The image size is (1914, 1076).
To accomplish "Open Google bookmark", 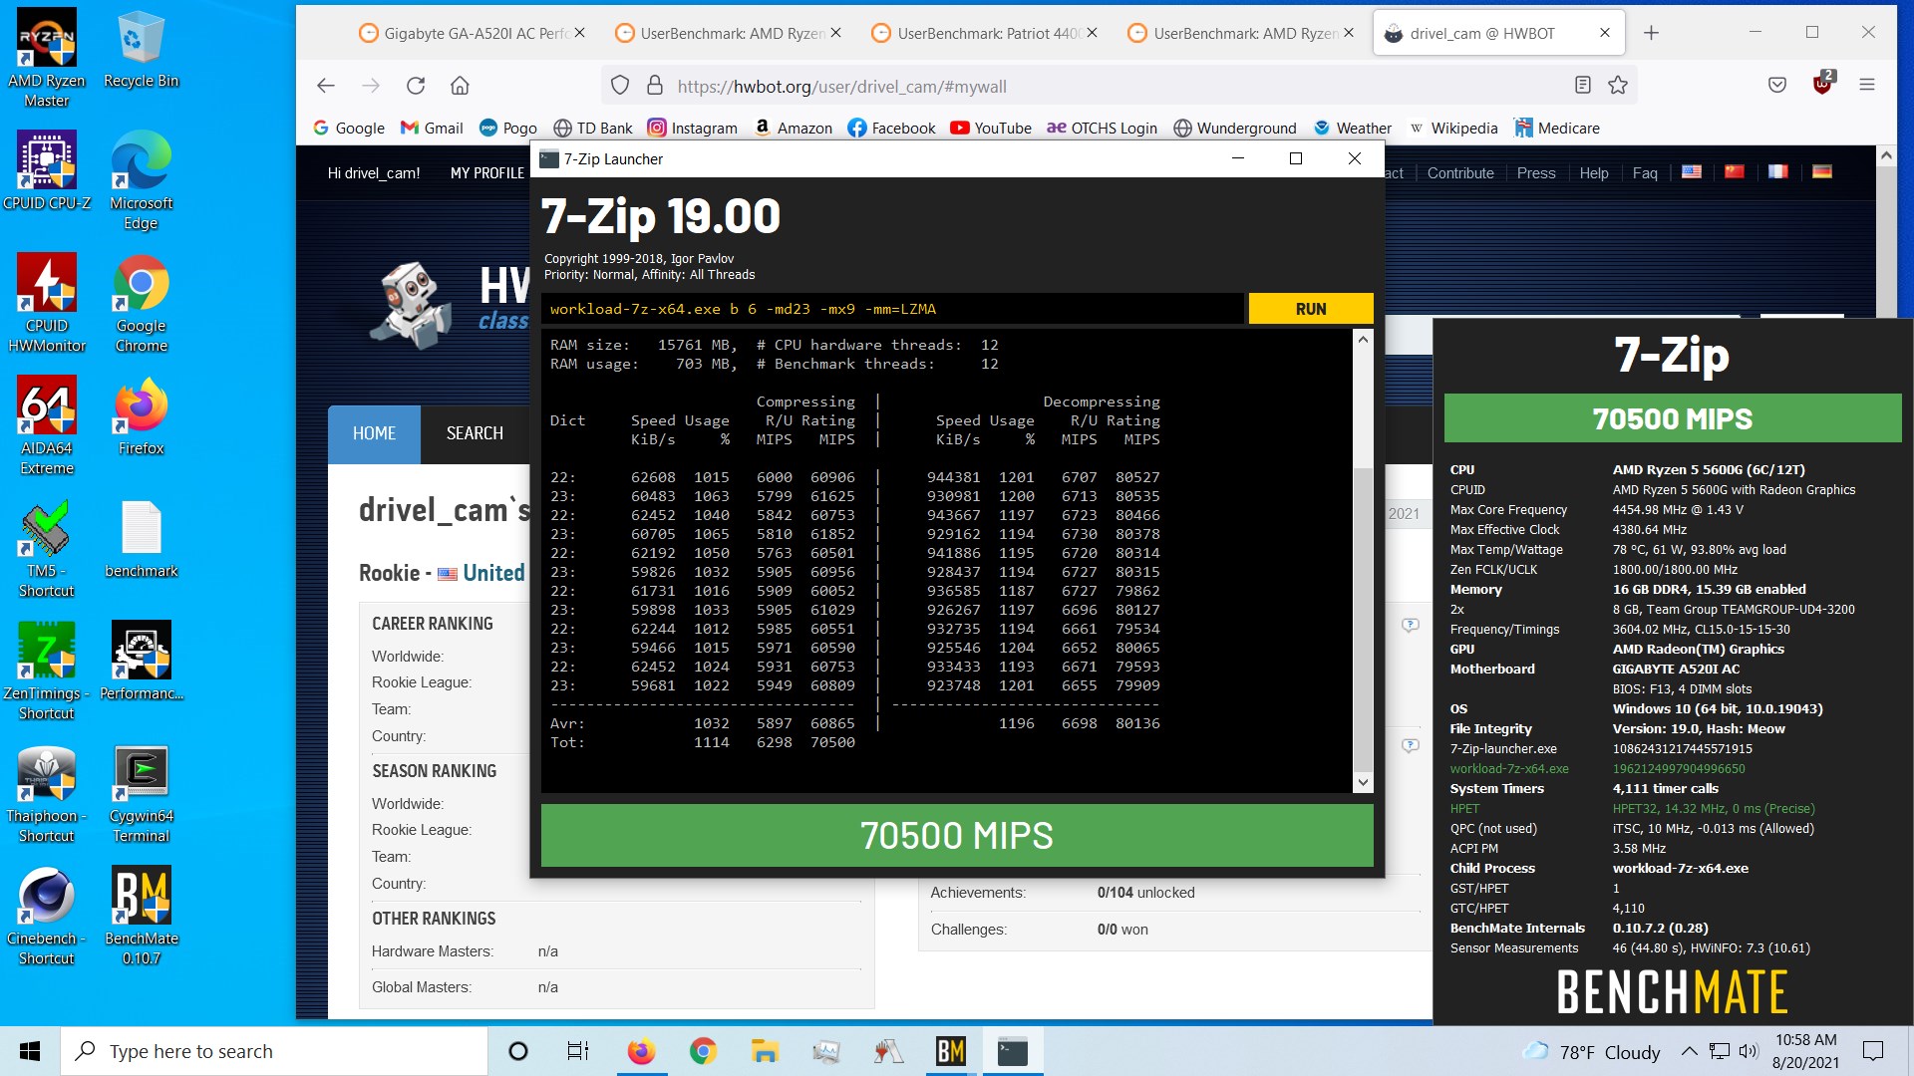I will 349,128.
